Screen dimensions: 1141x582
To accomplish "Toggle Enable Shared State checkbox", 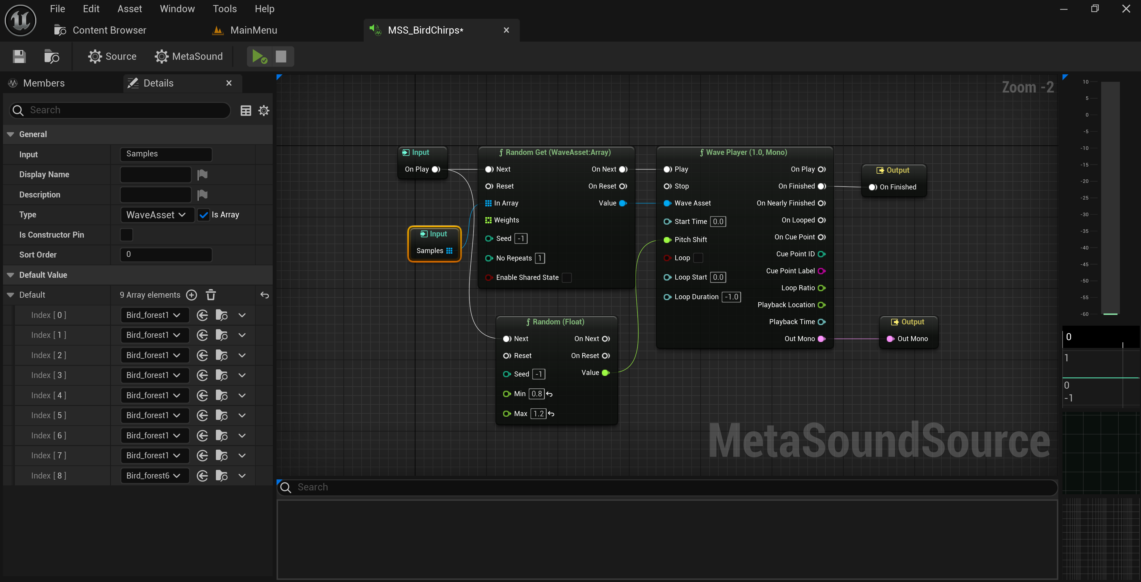I will click(x=566, y=278).
